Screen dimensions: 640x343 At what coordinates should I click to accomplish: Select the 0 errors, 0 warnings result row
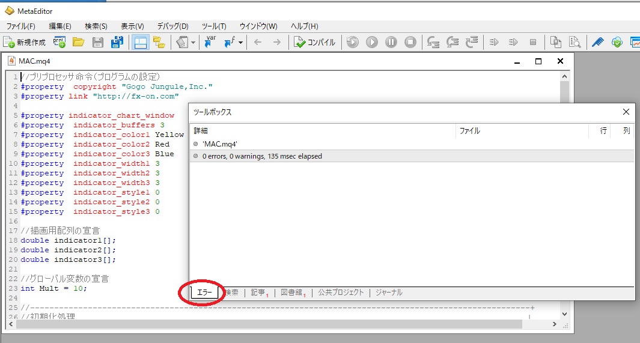[x=262, y=156]
